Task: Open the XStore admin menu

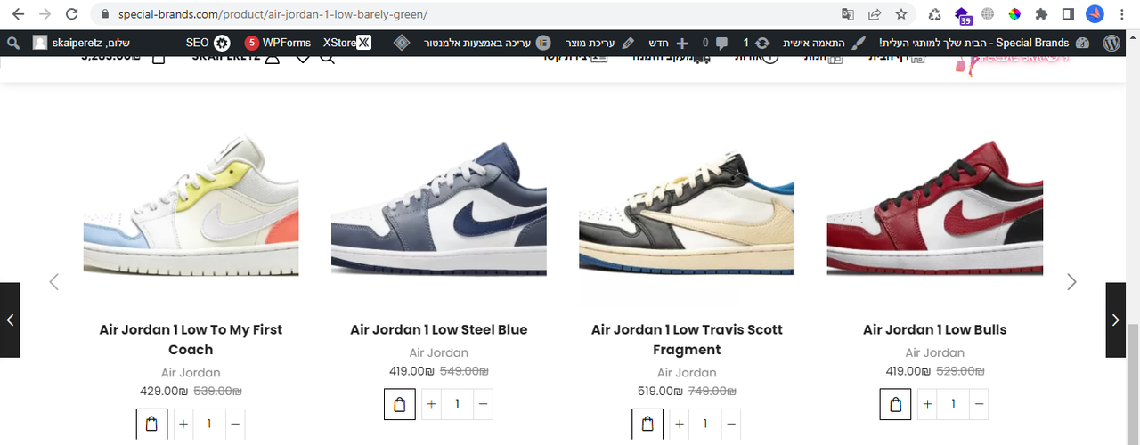Action: 347,43
